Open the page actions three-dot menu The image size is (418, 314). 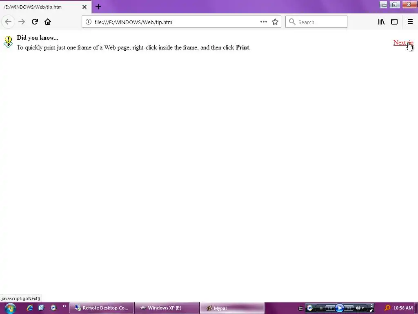(264, 22)
